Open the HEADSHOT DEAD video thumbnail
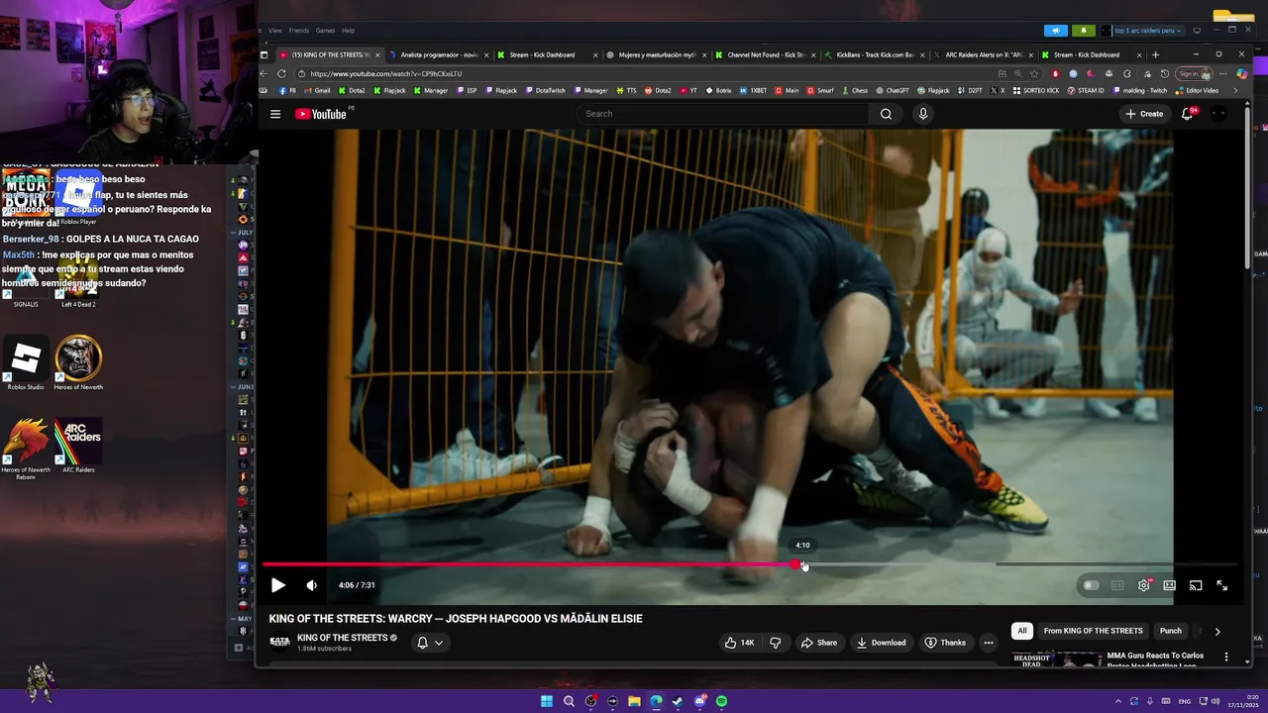This screenshot has height=713, width=1268. click(1056, 660)
